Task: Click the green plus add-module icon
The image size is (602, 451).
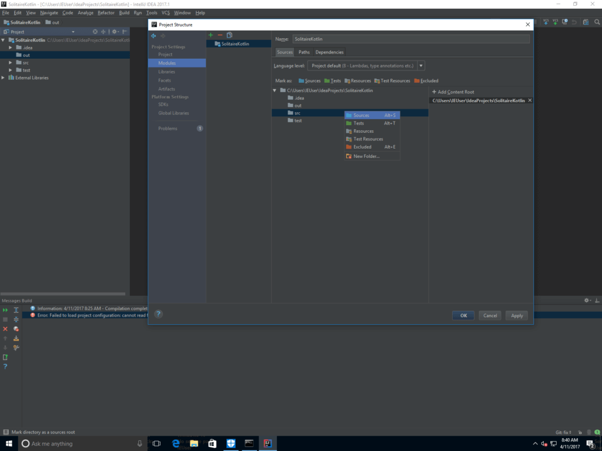Action: (x=210, y=35)
